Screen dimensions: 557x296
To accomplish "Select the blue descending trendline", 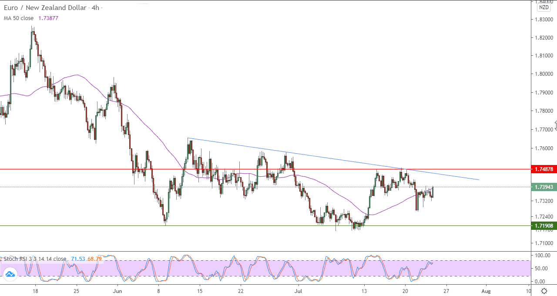I will pos(333,159).
